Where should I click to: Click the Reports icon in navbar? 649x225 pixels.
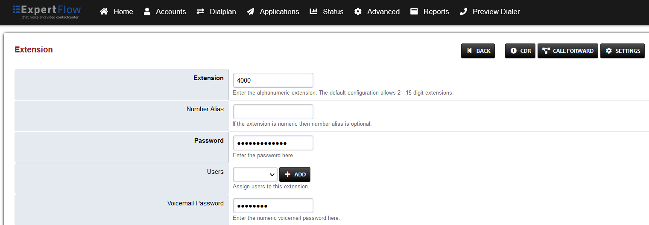click(x=414, y=12)
